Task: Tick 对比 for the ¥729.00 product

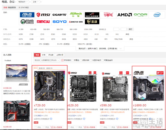Action: coord(36,127)
